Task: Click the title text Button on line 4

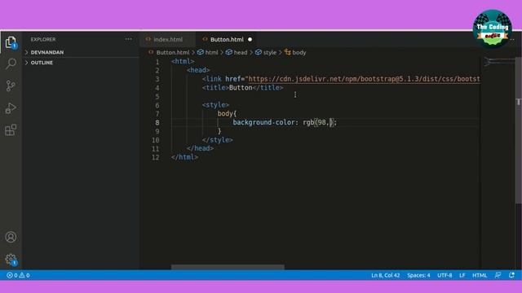Action: [x=241, y=88]
